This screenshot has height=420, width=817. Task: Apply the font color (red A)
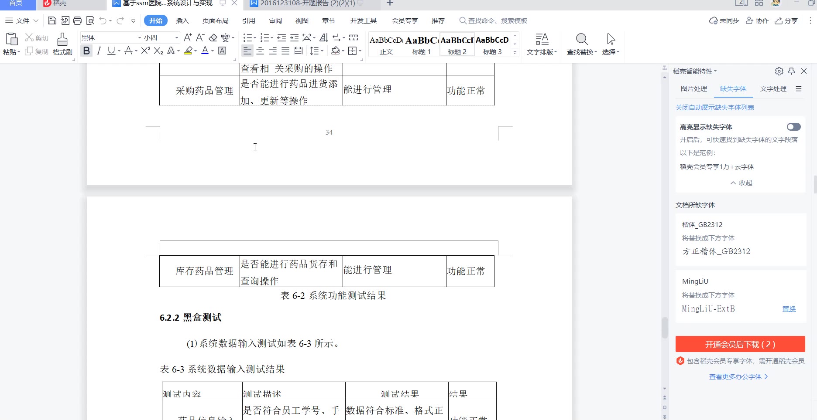click(205, 51)
